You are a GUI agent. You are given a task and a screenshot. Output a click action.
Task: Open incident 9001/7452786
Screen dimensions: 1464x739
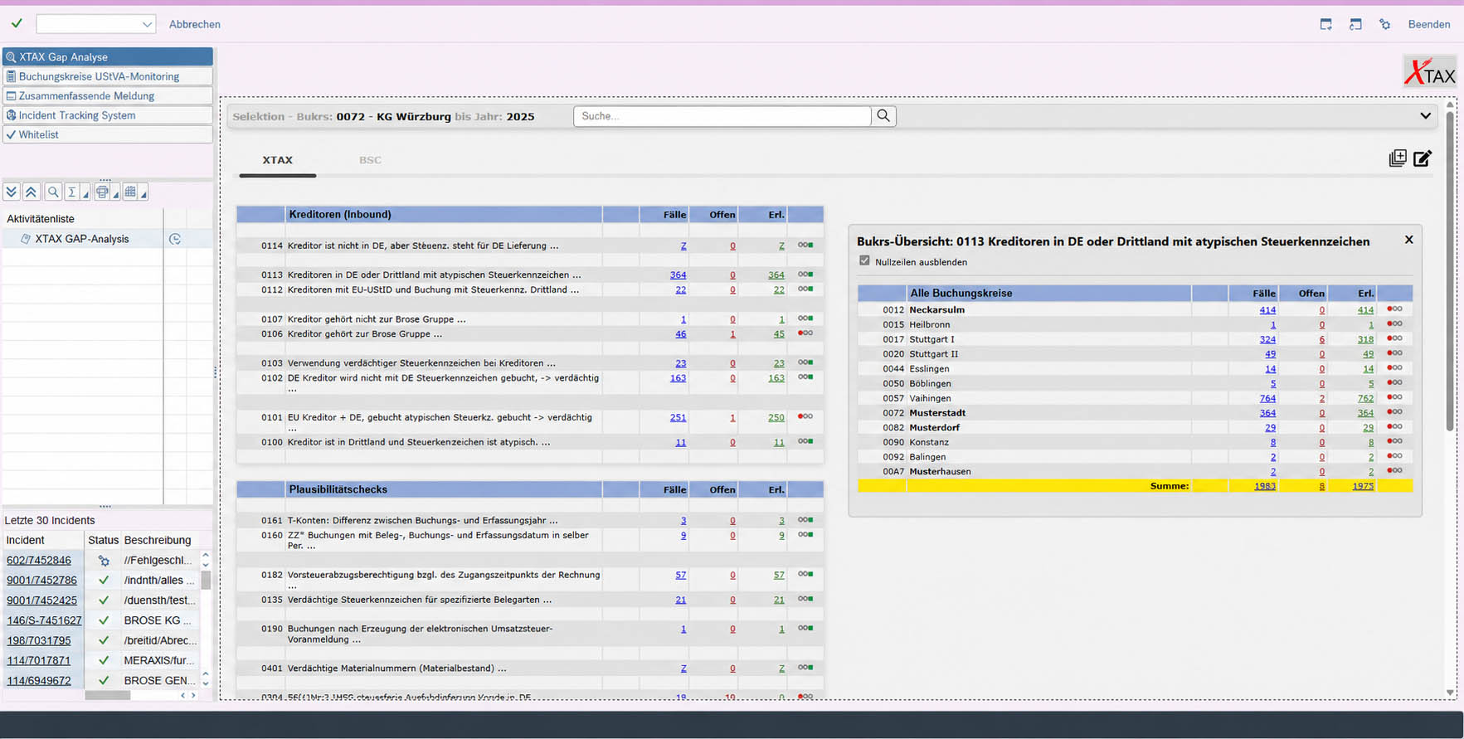click(x=41, y=580)
